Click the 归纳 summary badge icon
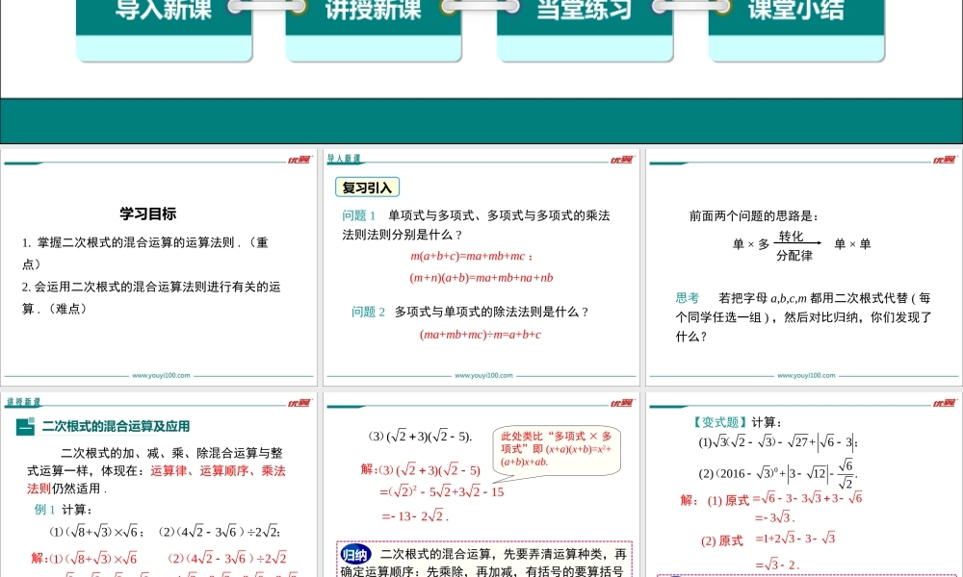 tap(355, 555)
